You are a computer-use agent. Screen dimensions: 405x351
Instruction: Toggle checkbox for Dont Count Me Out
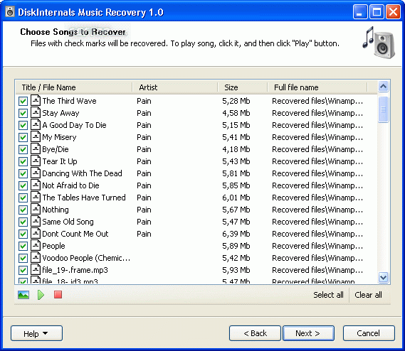click(x=23, y=234)
